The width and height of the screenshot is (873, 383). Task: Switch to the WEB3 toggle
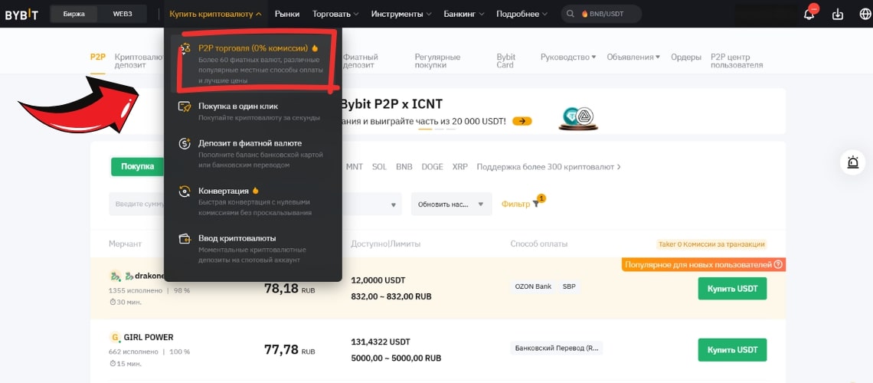[x=122, y=14]
